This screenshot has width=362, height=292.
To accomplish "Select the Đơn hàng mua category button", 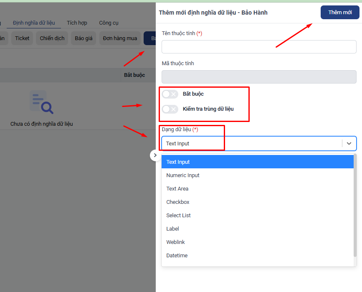I will [120, 38].
